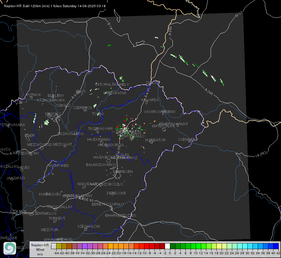Image resolution: width=281 pixels, height=258 pixels.
Task: Click the A-265 road label
Action: 209,91
